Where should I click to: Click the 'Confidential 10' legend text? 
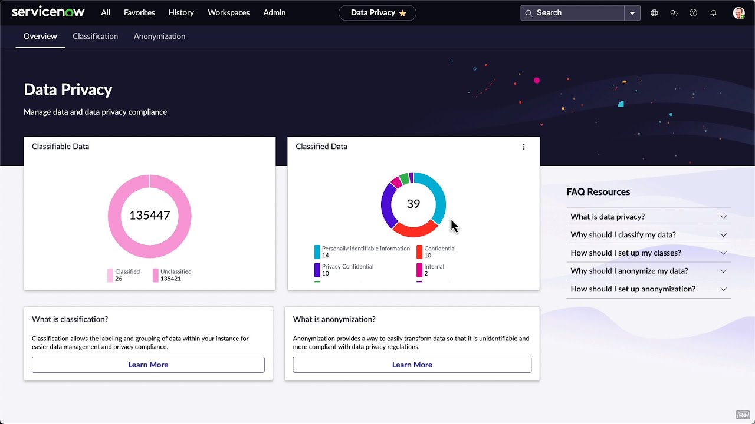[x=440, y=252]
